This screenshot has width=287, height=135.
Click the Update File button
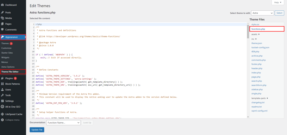(x=37, y=130)
